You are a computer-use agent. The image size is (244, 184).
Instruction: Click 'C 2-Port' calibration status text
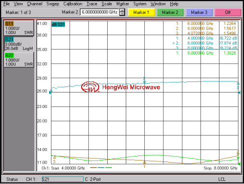click(93, 179)
